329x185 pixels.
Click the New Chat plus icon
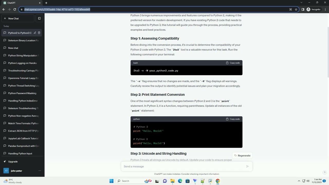(5, 18)
